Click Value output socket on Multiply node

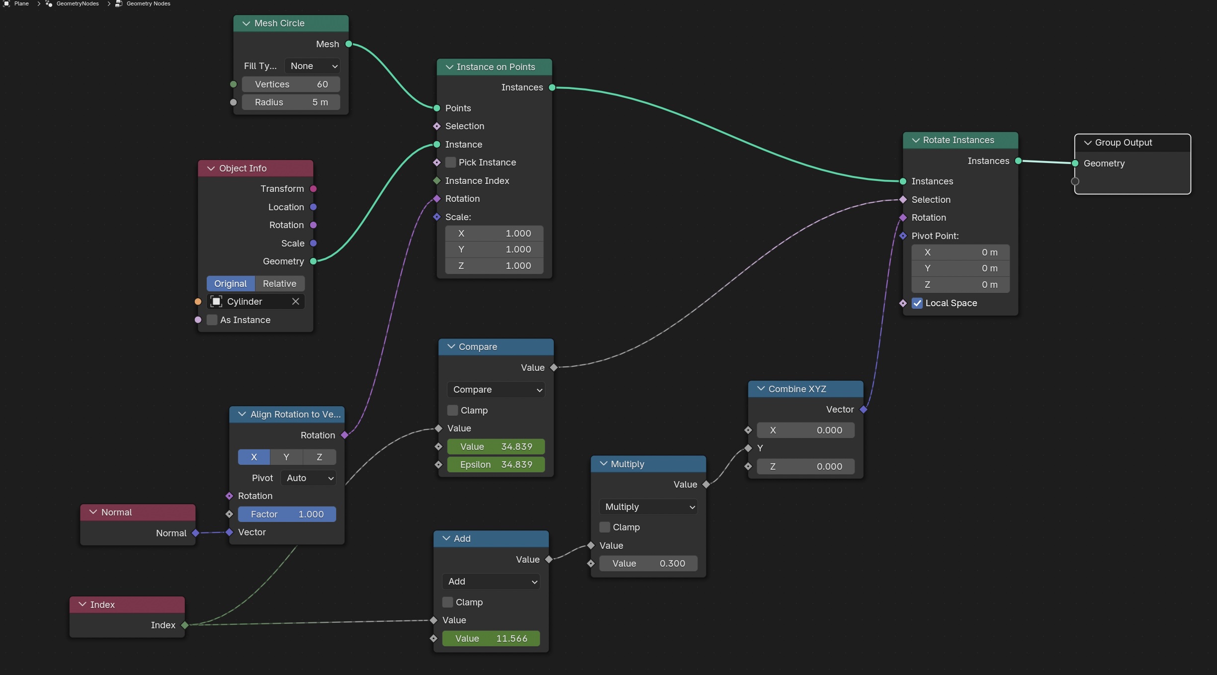[x=706, y=485]
